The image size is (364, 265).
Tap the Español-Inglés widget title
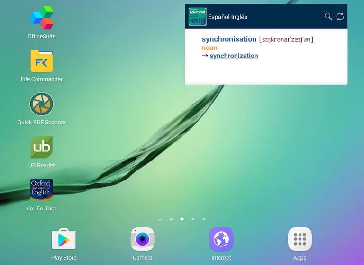(x=227, y=17)
